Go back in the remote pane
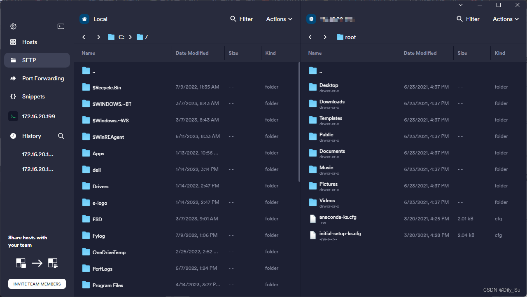The image size is (527, 297). (310, 37)
